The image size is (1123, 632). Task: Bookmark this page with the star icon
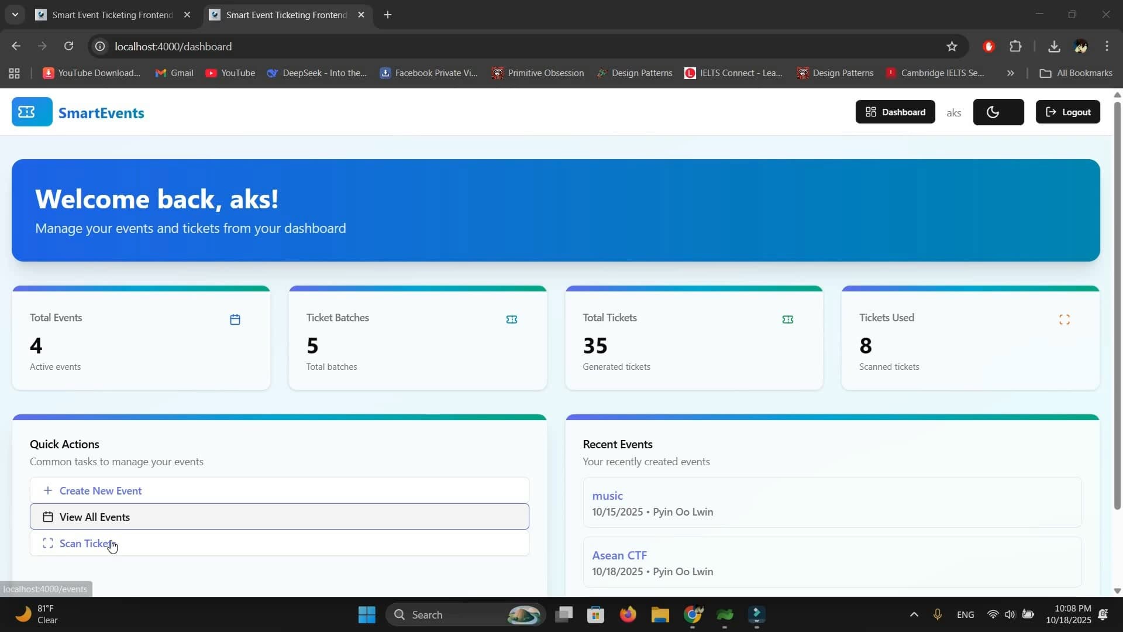point(952,46)
